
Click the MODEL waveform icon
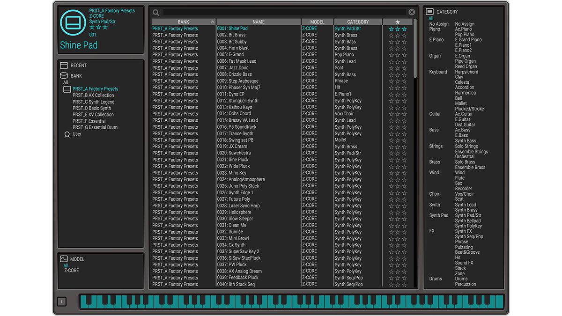point(64,259)
